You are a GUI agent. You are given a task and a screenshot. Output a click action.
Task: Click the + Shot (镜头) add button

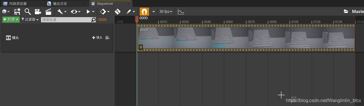tap(97, 38)
